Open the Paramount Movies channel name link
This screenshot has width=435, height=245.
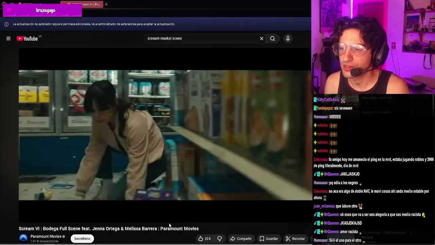tap(46, 236)
